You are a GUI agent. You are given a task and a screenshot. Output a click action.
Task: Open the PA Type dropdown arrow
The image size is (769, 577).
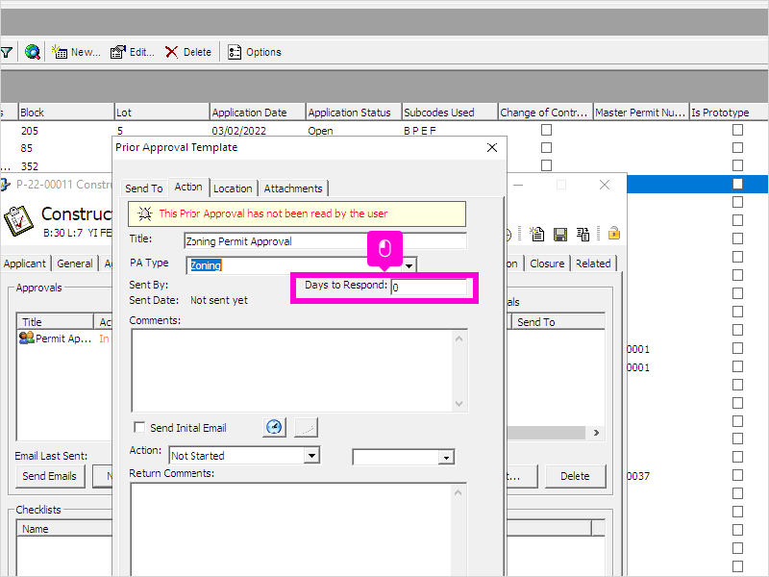pyautogui.click(x=409, y=265)
